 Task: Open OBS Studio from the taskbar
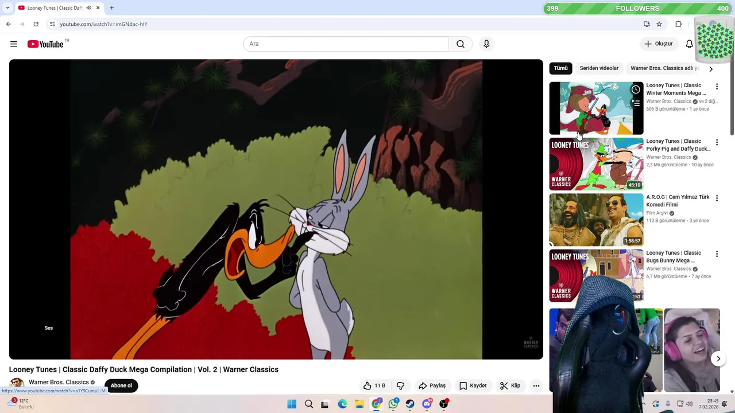click(x=444, y=404)
